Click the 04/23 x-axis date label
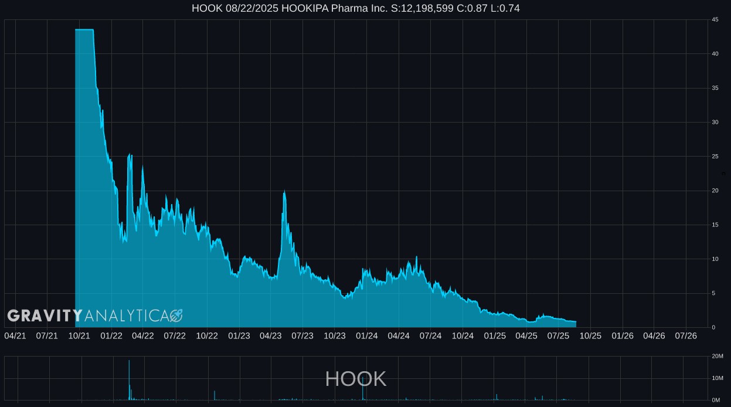731x407 pixels. coord(270,335)
